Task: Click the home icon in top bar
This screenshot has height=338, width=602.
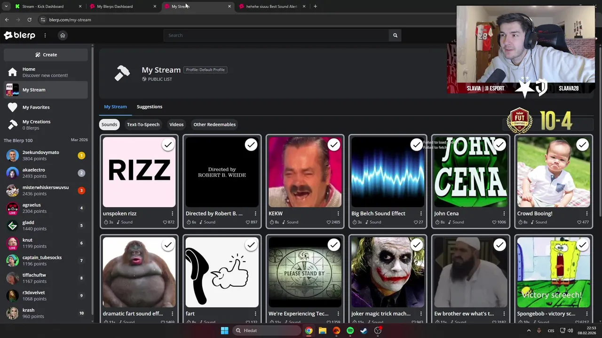Action: coord(63,35)
